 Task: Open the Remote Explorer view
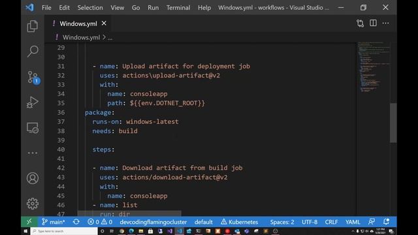pos(33,128)
